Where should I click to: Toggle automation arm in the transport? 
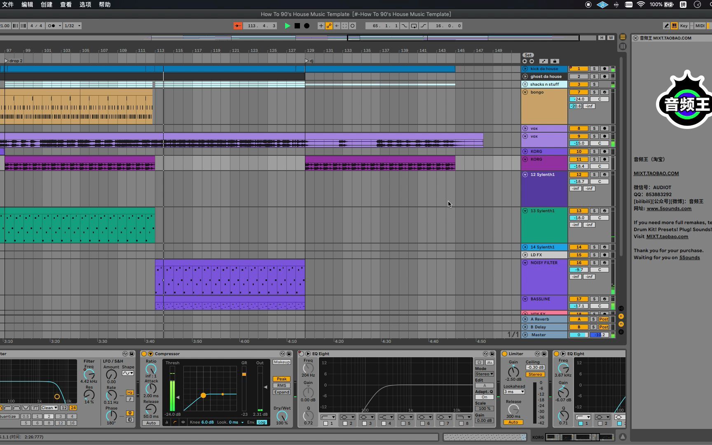pyautogui.click(x=329, y=26)
